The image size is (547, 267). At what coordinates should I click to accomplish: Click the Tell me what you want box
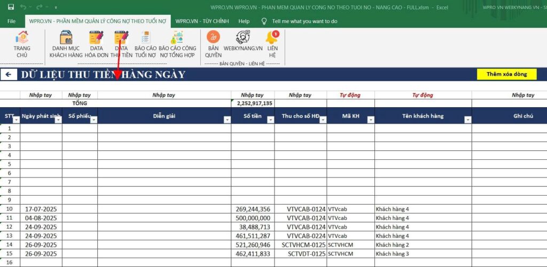(304, 21)
